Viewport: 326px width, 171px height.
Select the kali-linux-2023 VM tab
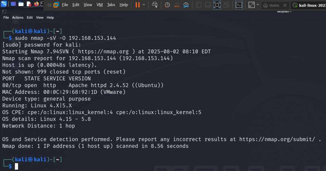(x=309, y=5)
